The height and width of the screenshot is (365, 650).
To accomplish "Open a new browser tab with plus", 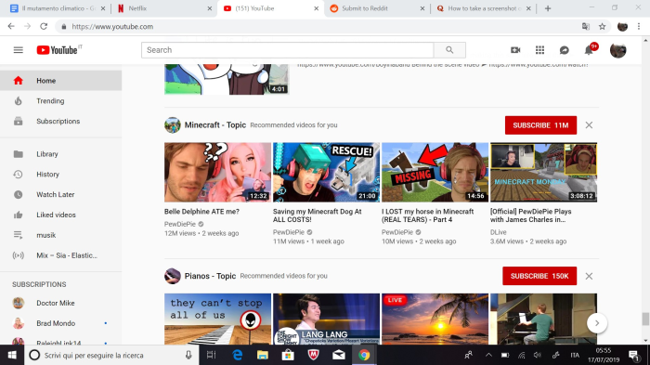I will [548, 8].
